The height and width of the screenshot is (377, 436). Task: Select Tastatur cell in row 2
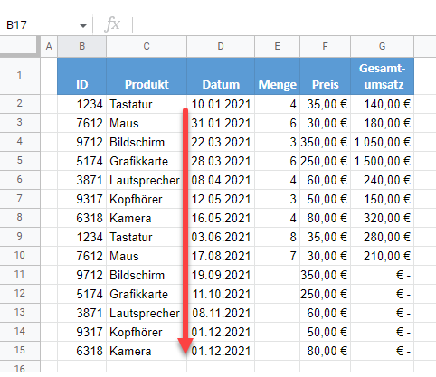point(147,104)
